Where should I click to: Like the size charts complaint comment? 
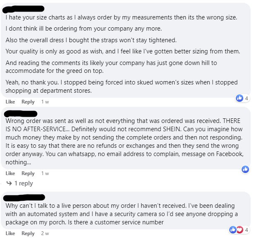point(10,102)
